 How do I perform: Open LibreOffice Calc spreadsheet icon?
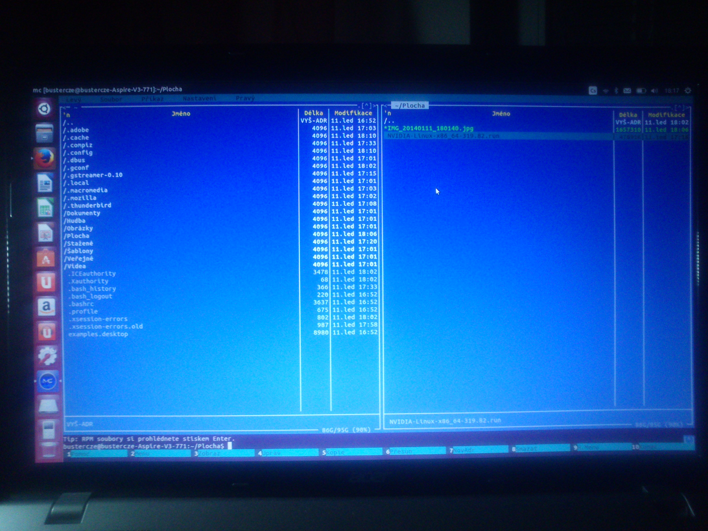click(x=45, y=208)
